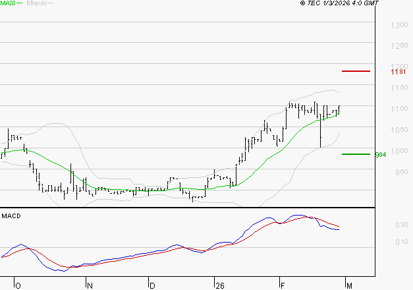This screenshot has width=413, height=290.
Task: Click the 1050 price axis label
Action: coord(399,130)
